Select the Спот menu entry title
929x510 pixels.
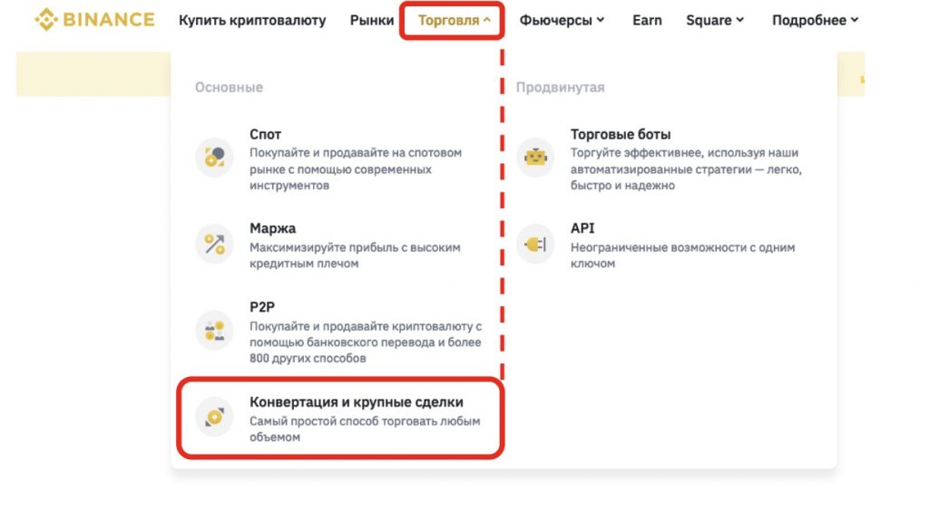[266, 134]
